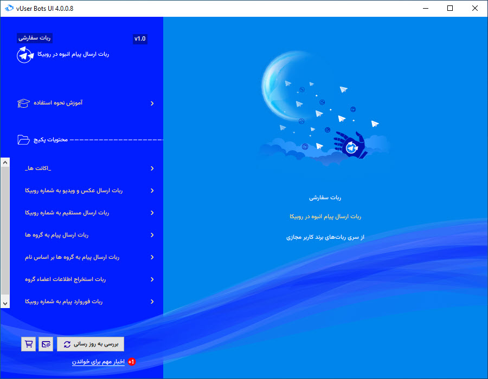488x379 pixels.
Task: Expand the _اکانت ها_ chevron arrow
Action: (x=152, y=168)
